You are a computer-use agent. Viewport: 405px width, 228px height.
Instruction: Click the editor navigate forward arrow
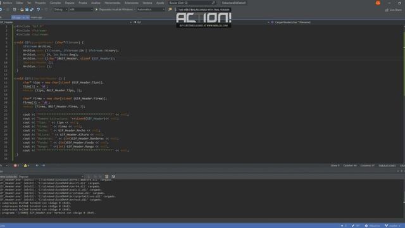point(44,165)
